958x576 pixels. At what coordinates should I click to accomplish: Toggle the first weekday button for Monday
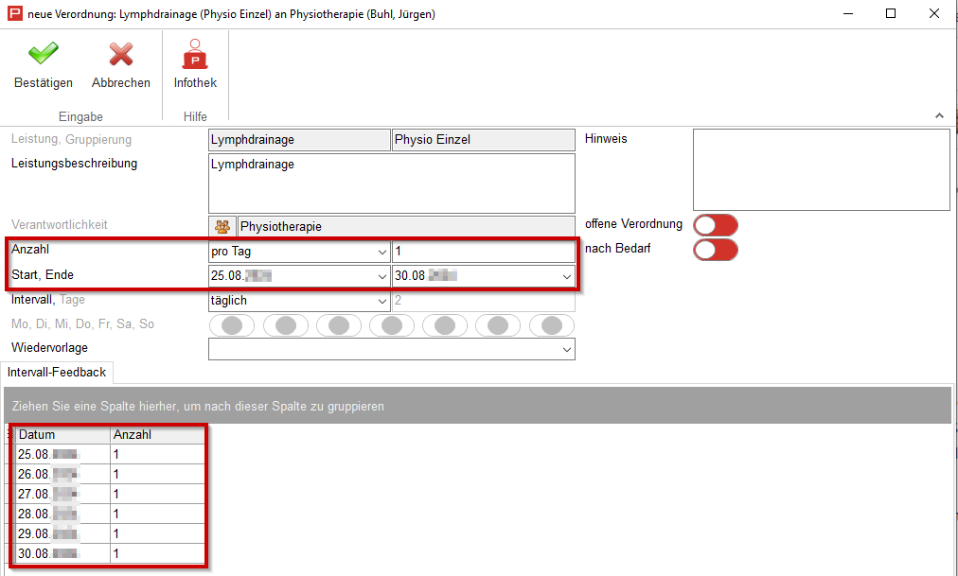[238, 325]
